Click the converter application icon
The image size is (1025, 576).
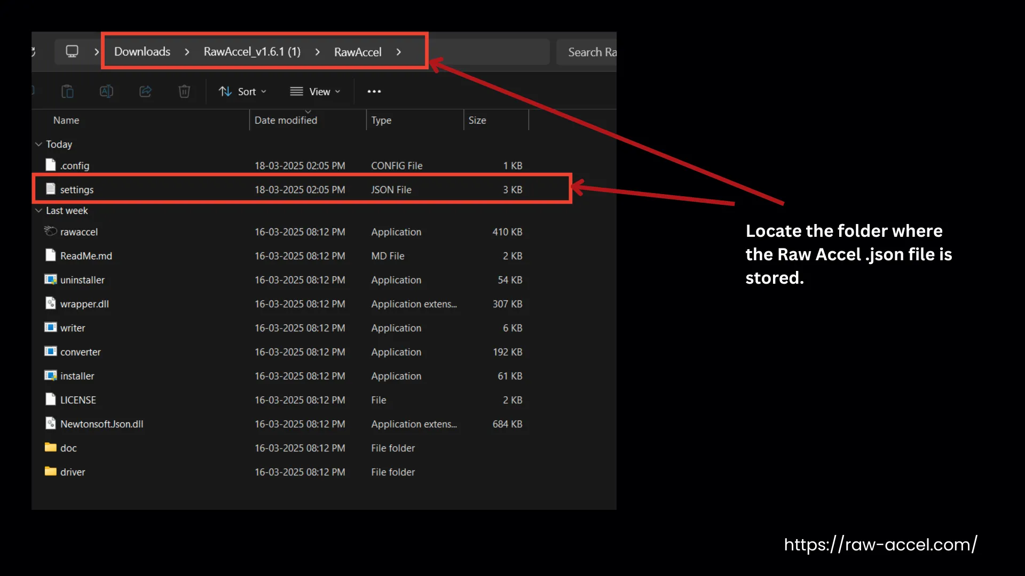(50, 351)
